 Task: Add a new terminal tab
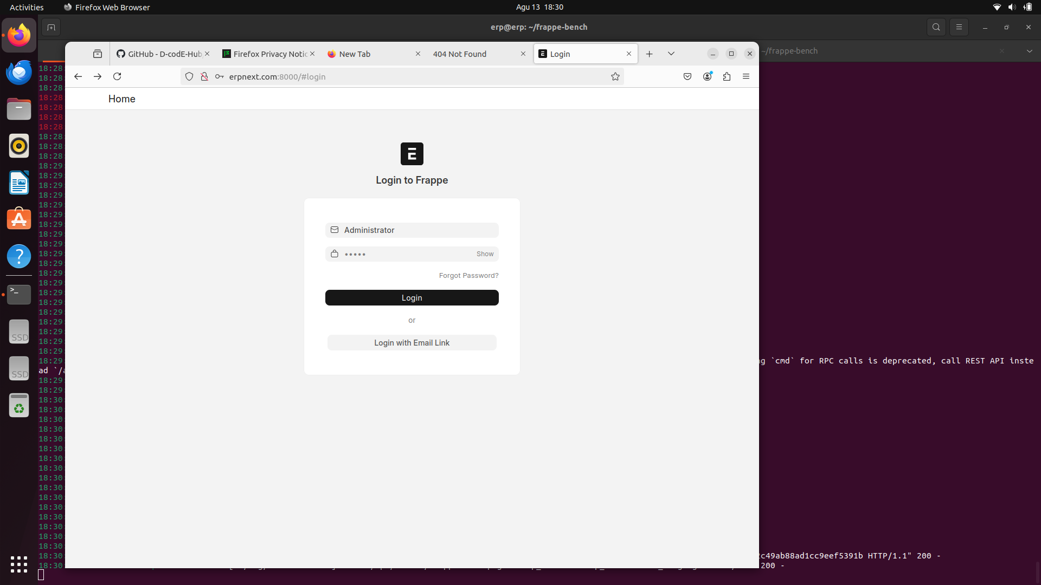click(51, 27)
